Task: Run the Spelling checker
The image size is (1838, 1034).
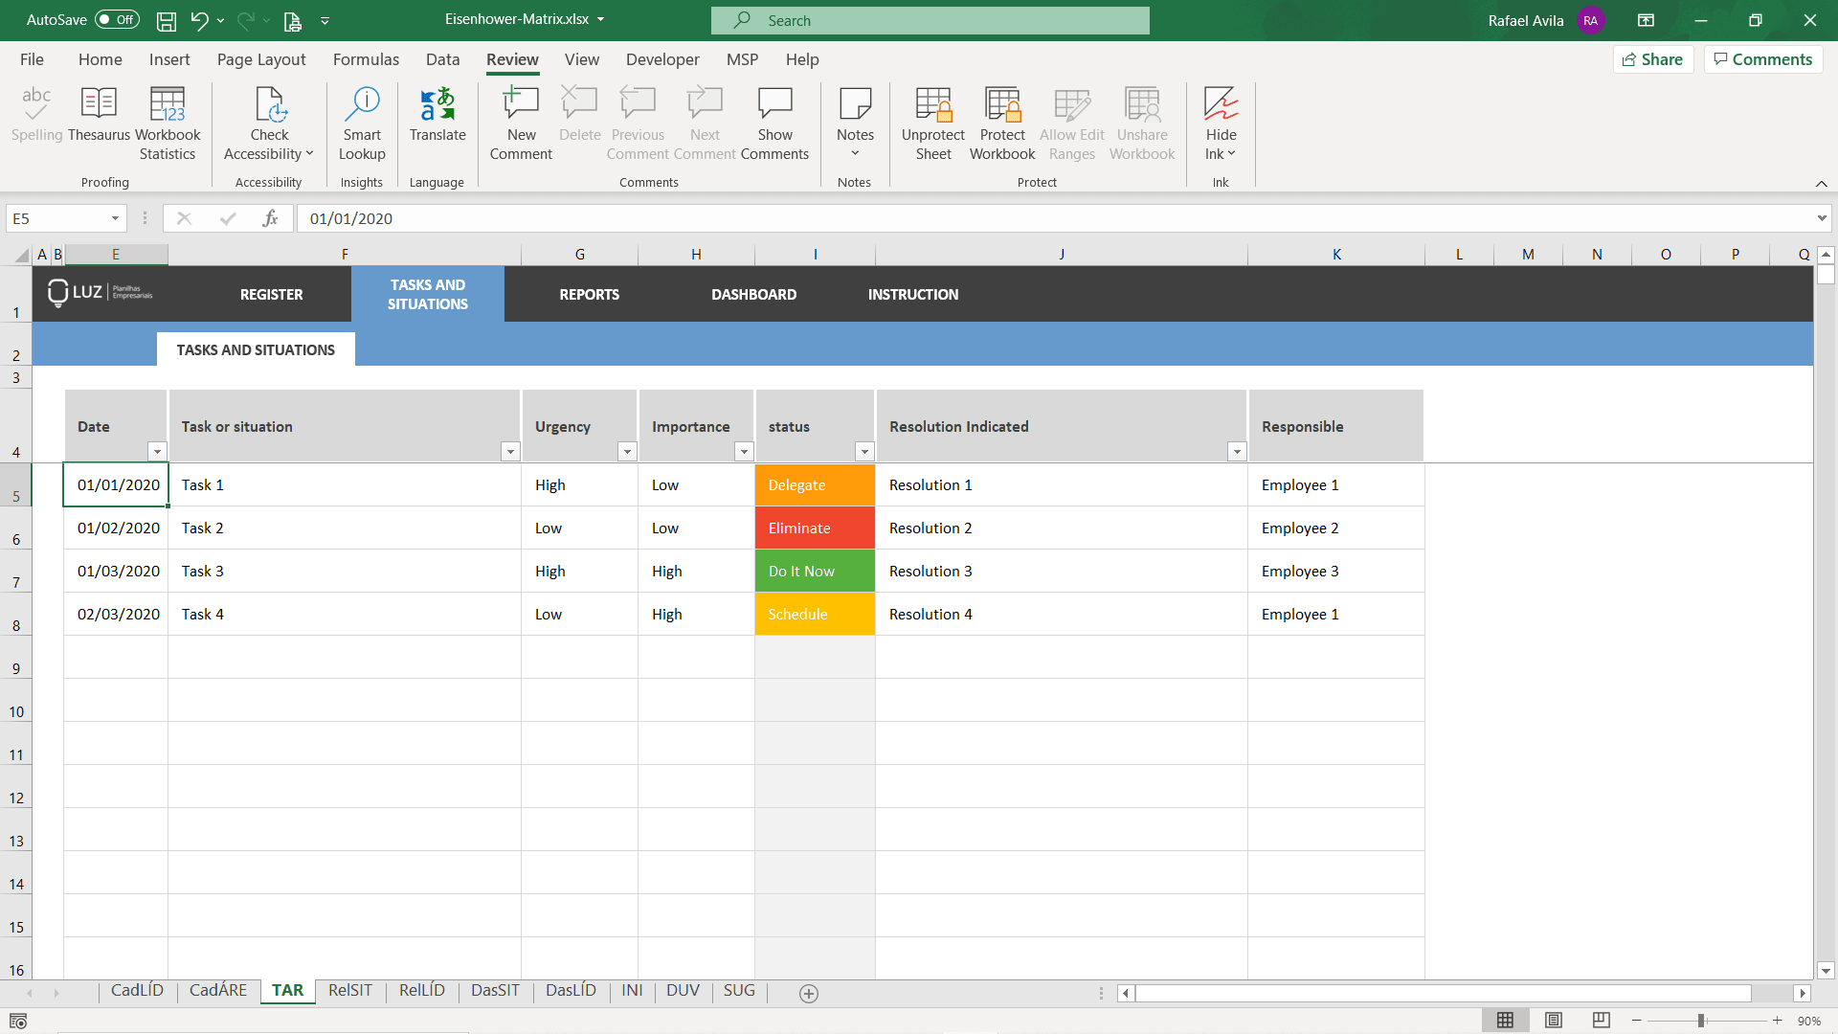Action: click(36, 122)
